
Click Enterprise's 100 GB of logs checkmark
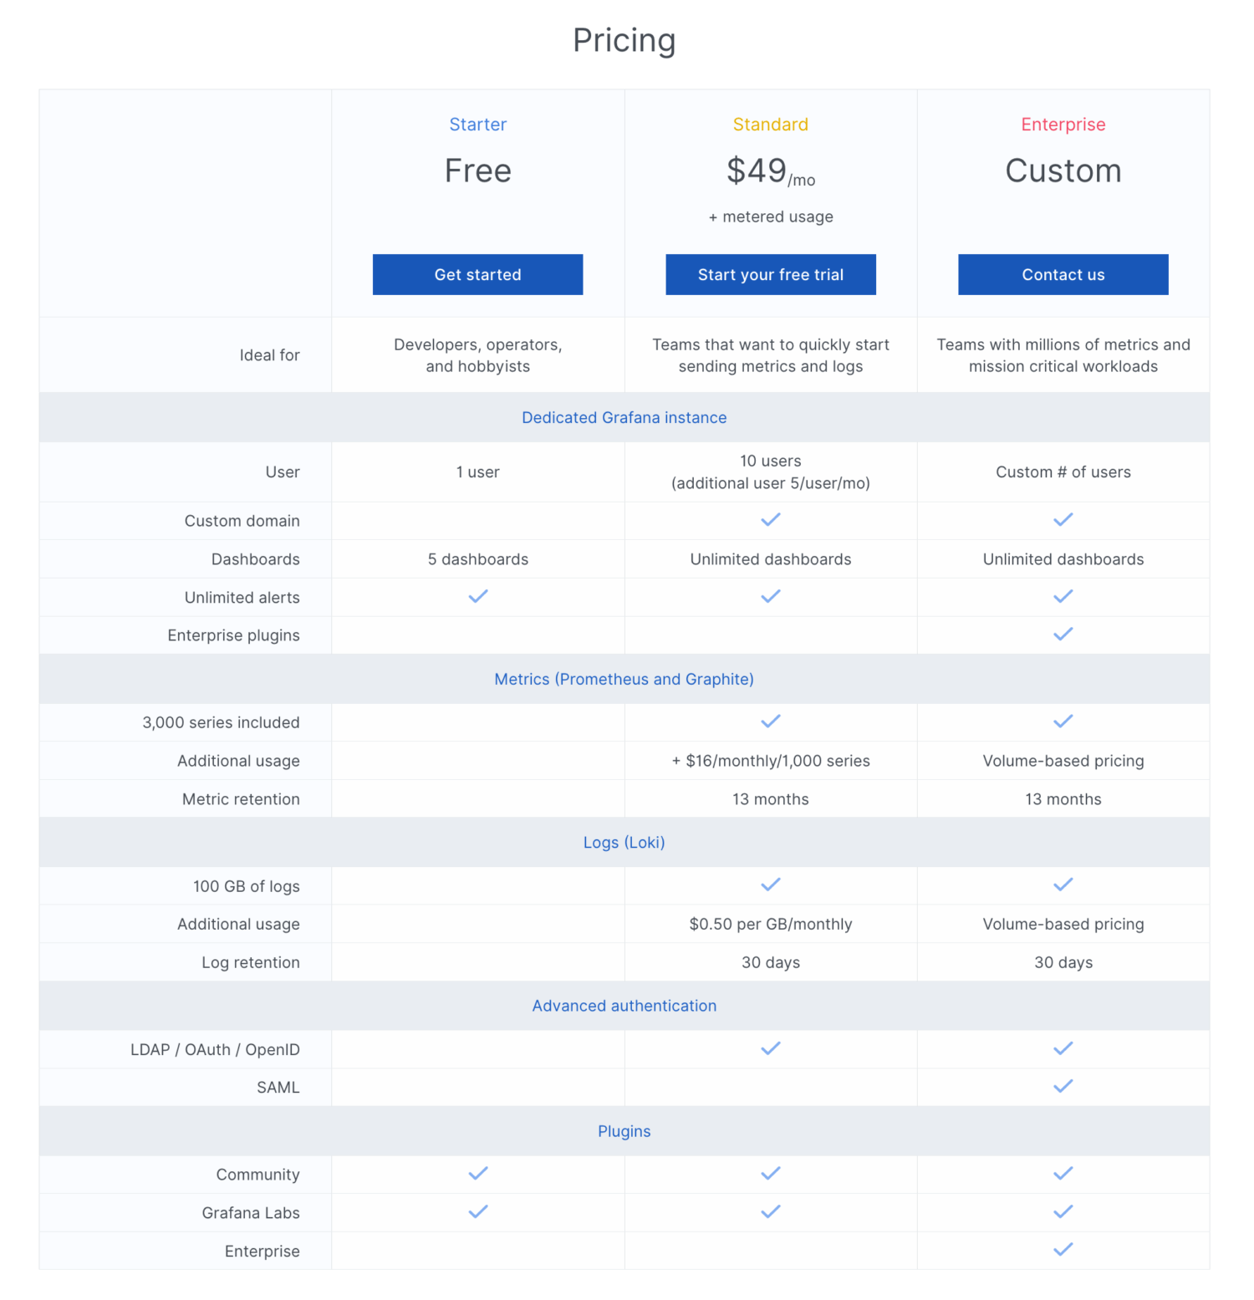click(x=1063, y=885)
